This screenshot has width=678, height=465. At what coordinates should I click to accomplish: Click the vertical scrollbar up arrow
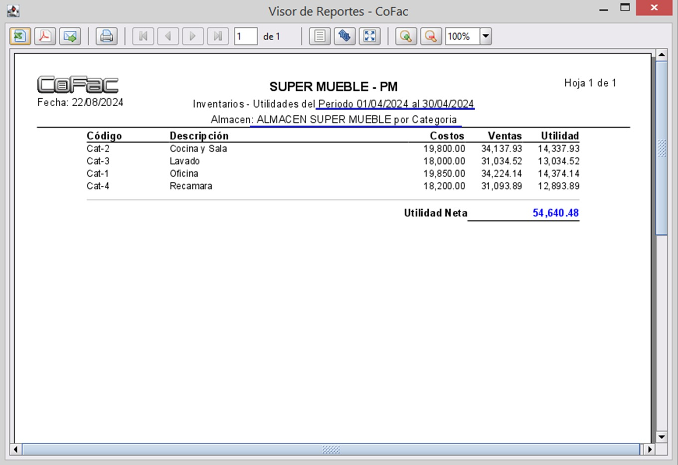coord(662,55)
